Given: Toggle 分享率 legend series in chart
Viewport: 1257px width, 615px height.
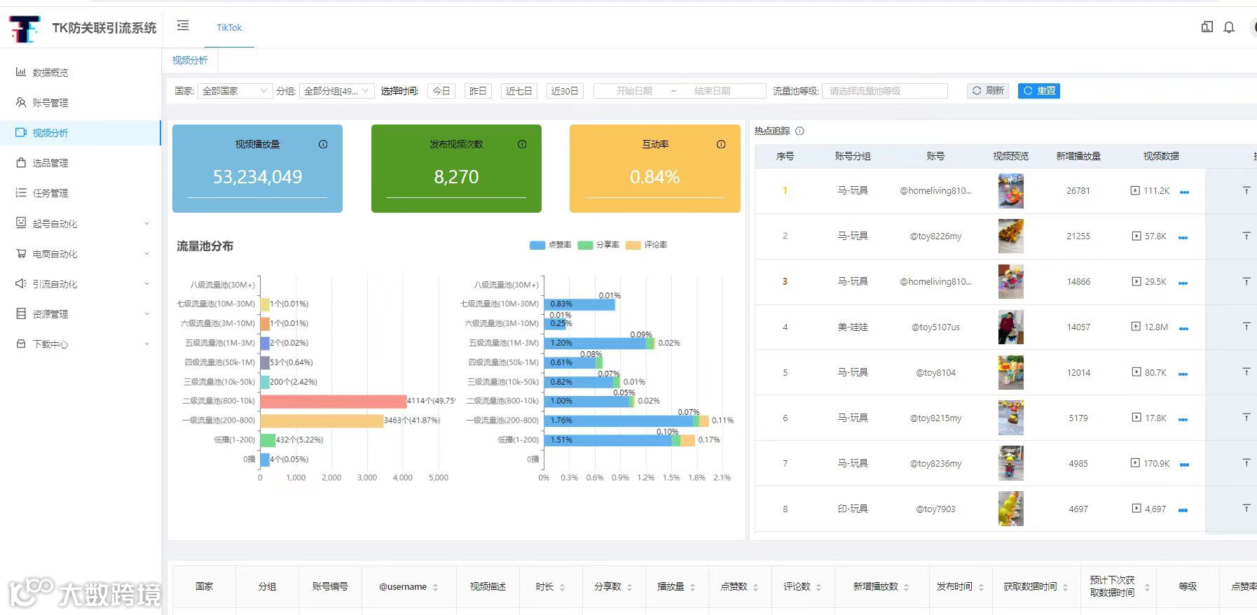Looking at the screenshot, I should click(x=598, y=245).
